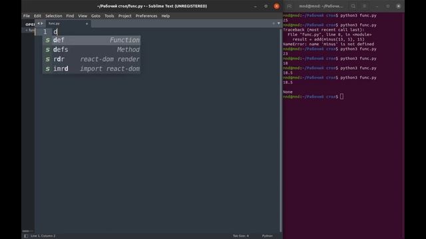
Task: Click the snippet icon beside 'defs'
Action: (x=47, y=50)
